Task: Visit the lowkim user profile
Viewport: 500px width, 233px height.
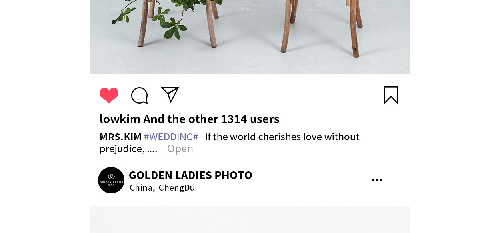Action: coord(120,119)
